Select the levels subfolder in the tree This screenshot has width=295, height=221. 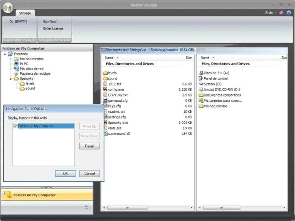(27, 84)
